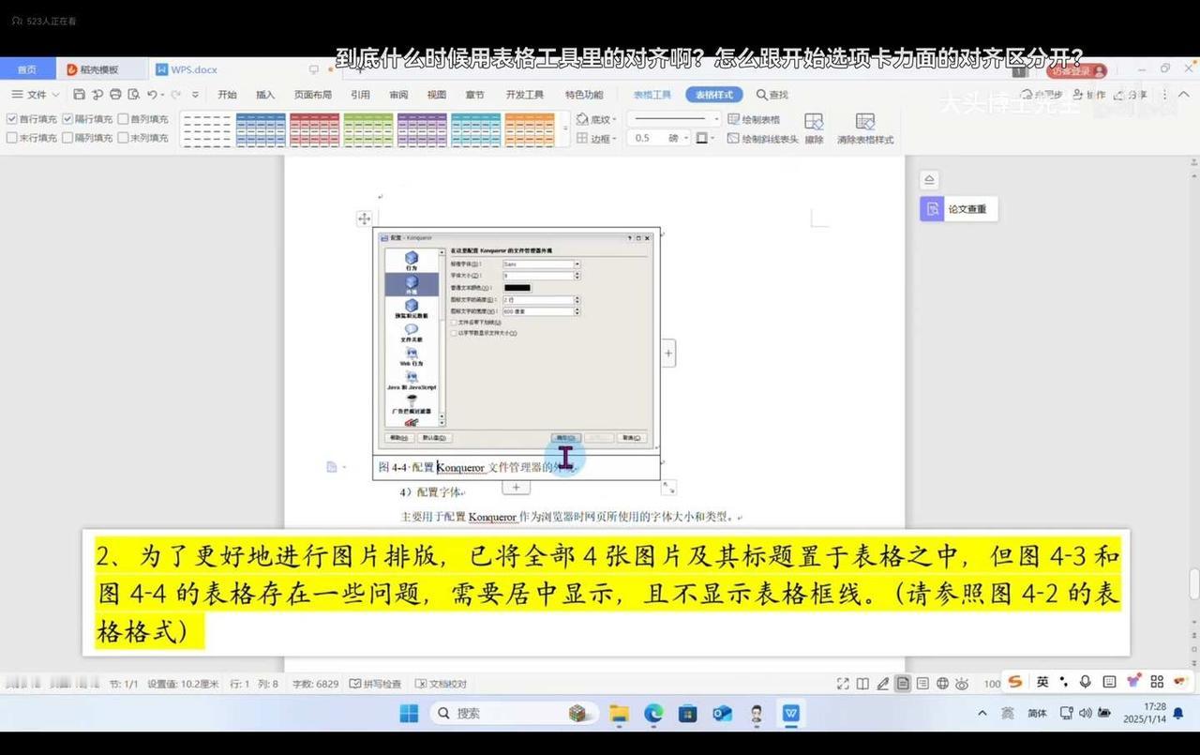Click the 绘制斜线表头 diagonal header tool
Screen dimensions: 1200x755
[x=762, y=139]
